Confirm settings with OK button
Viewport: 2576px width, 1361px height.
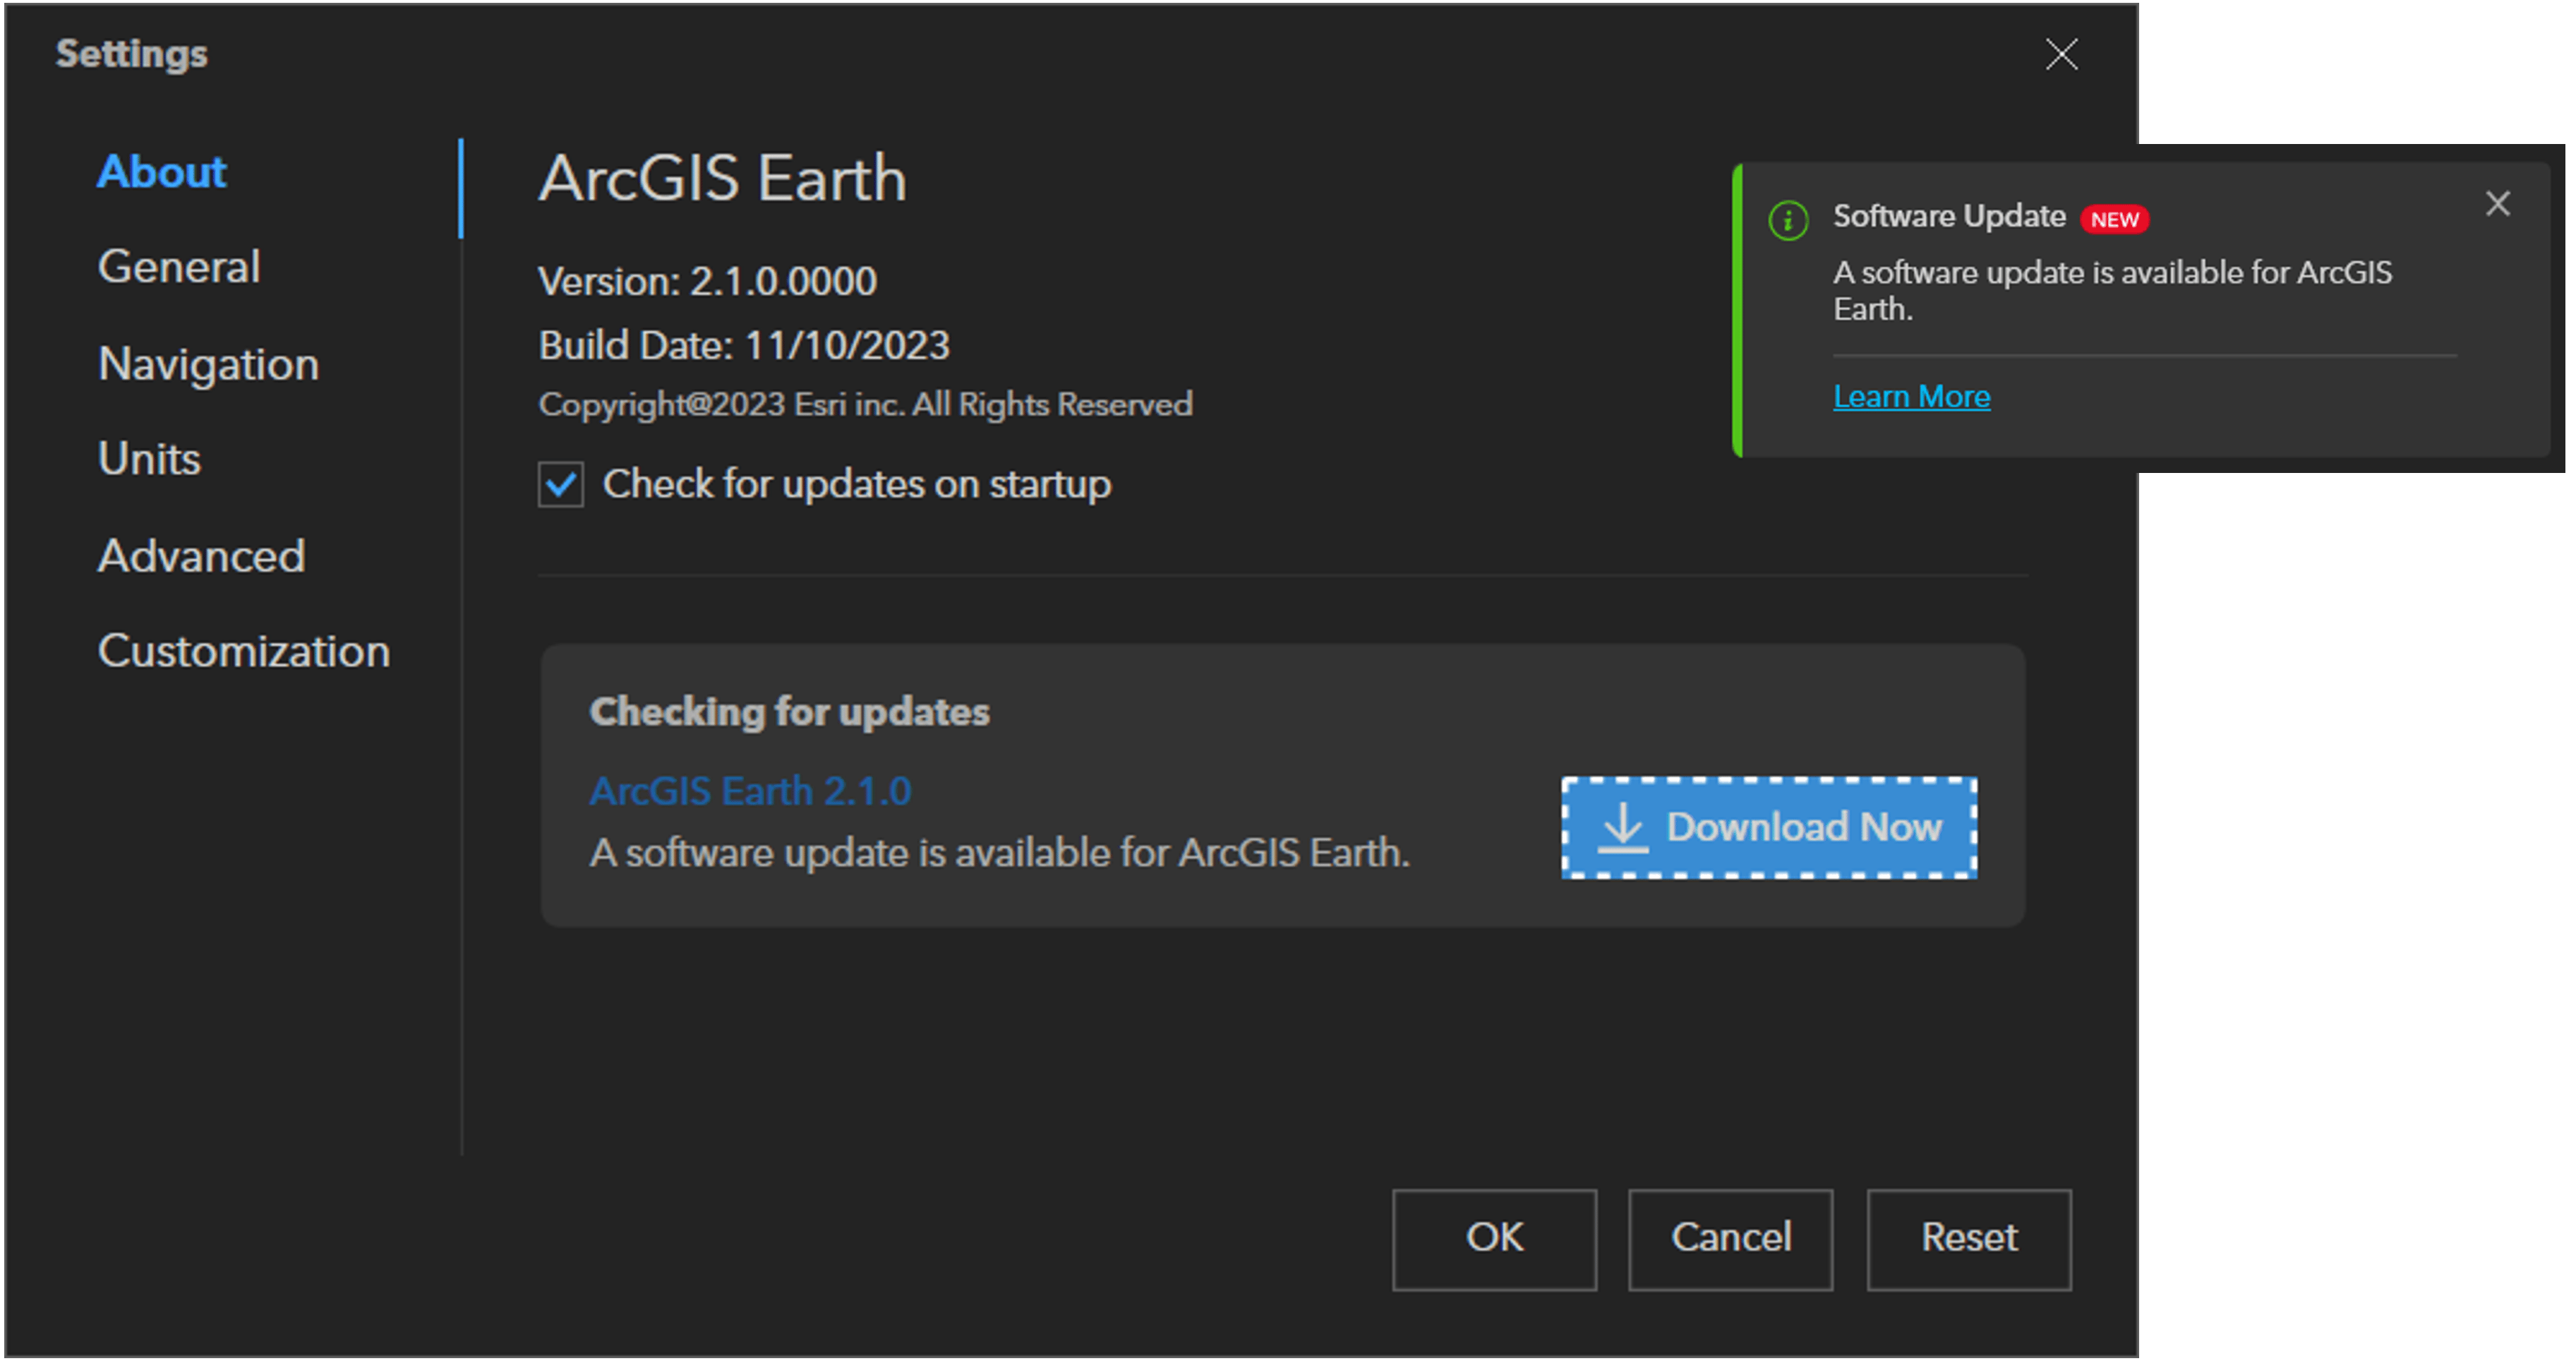[x=1494, y=1238]
